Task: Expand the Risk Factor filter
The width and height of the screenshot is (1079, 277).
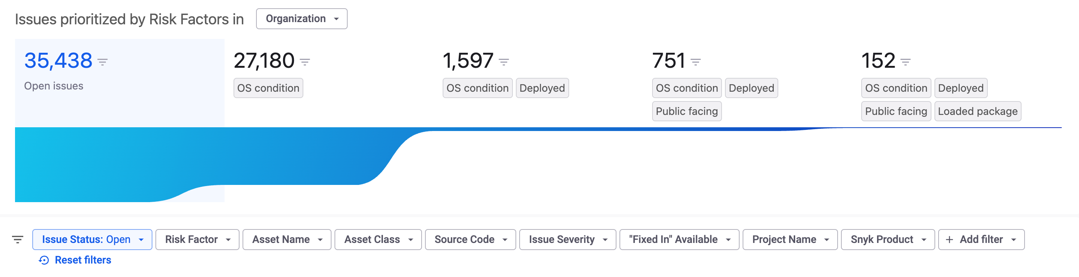Action: click(197, 240)
